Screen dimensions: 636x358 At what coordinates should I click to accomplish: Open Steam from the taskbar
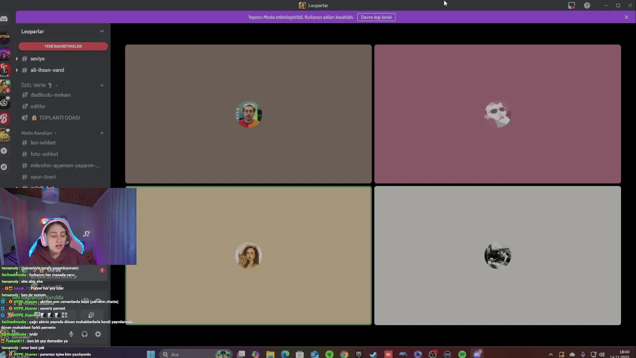click(x=374, y=355)
